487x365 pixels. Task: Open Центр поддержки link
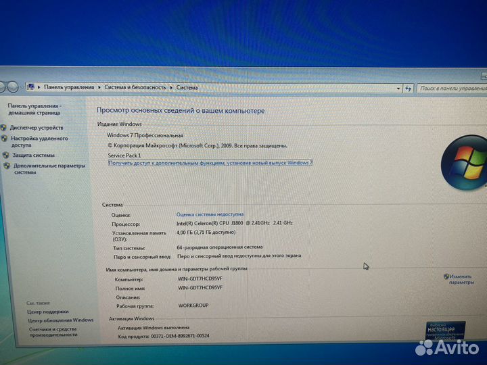coord(48,312)
